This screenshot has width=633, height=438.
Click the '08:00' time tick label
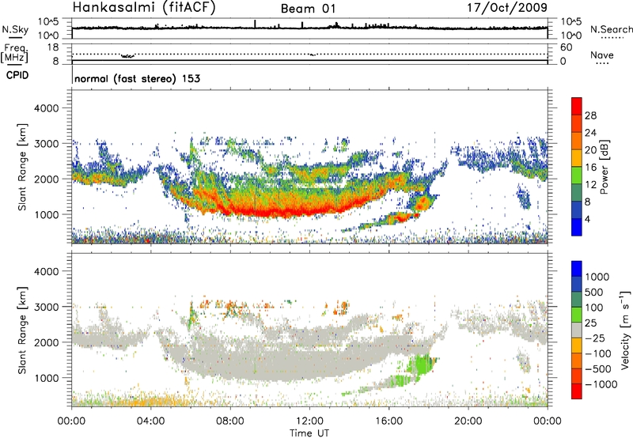click(230, 421)
